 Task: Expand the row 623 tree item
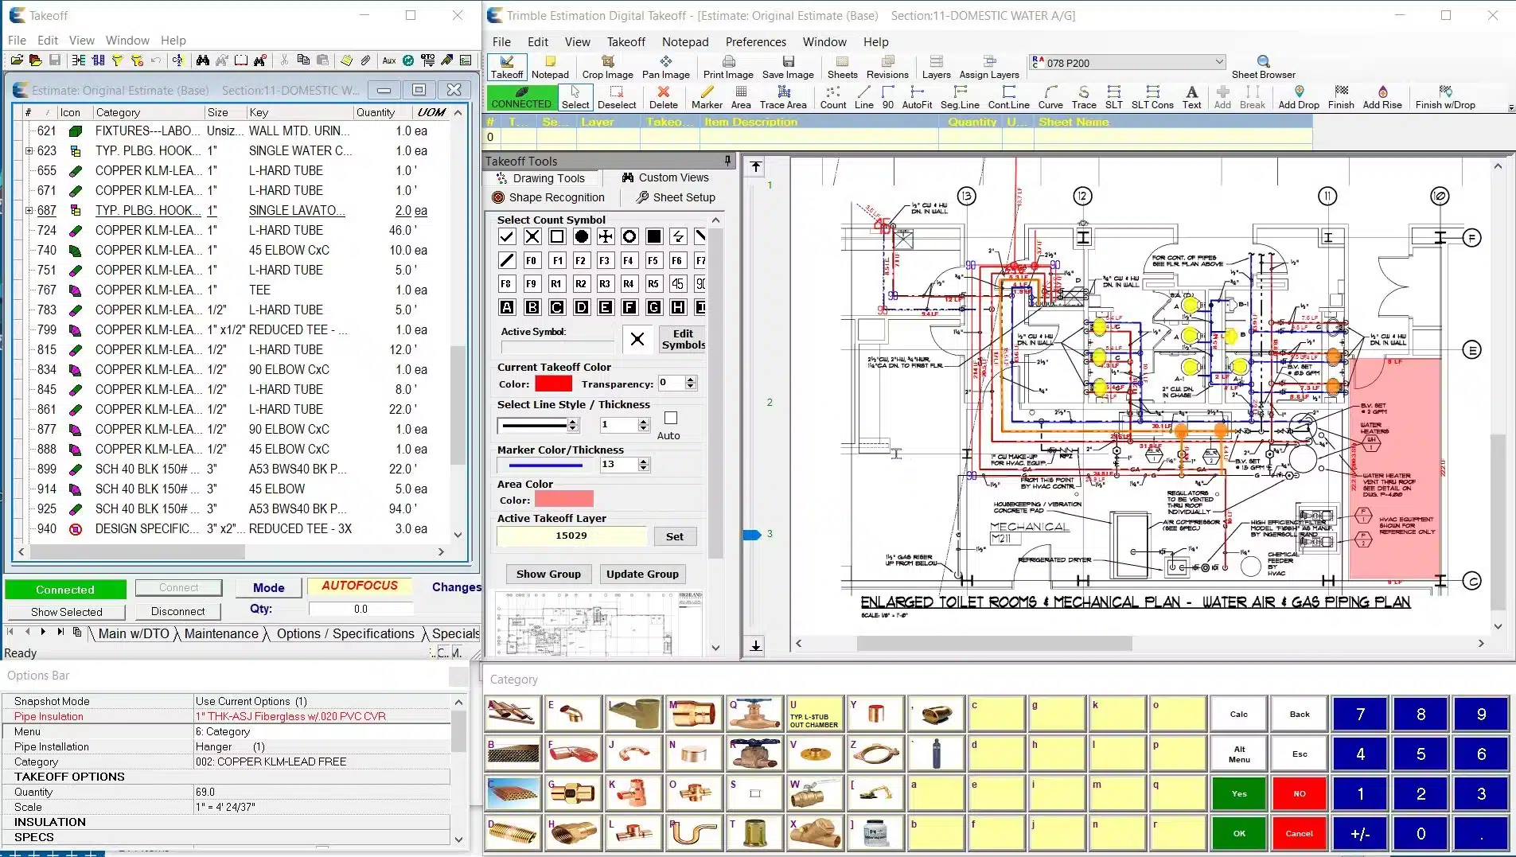pyautogui.click(x=29, y=150)
